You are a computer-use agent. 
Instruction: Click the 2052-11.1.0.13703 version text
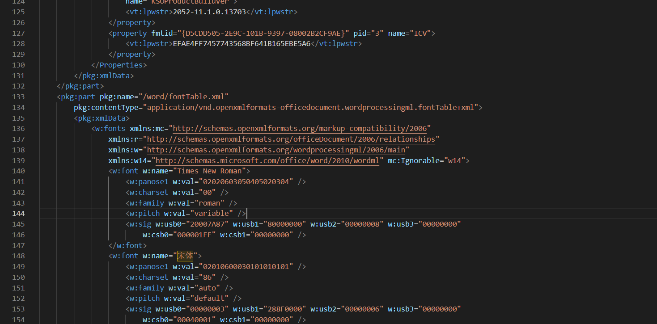pyautogui.click(x=209, y=12)
